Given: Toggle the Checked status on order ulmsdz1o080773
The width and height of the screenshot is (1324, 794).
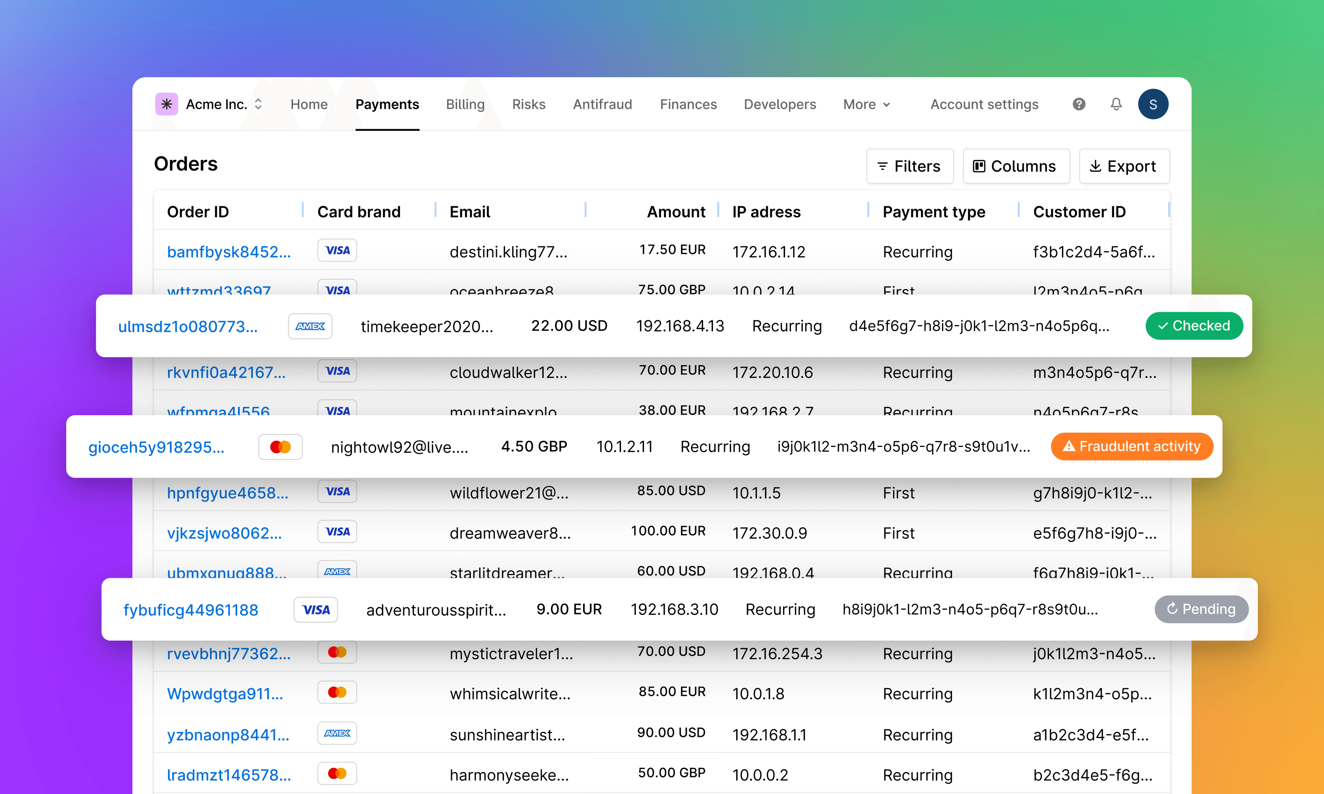Looking at the screenshot, I should point(1194,325).
